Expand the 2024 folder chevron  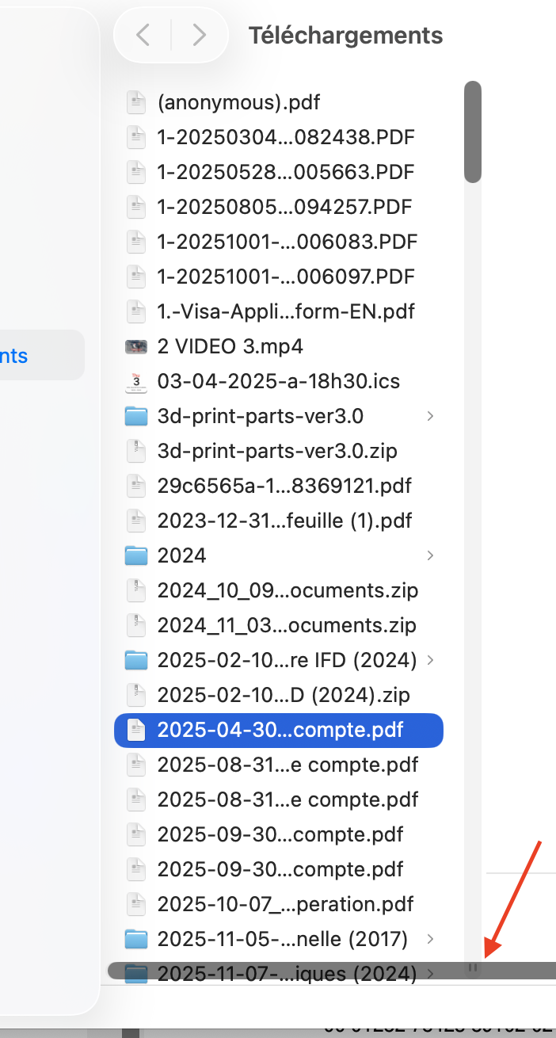tap(430, 555)
